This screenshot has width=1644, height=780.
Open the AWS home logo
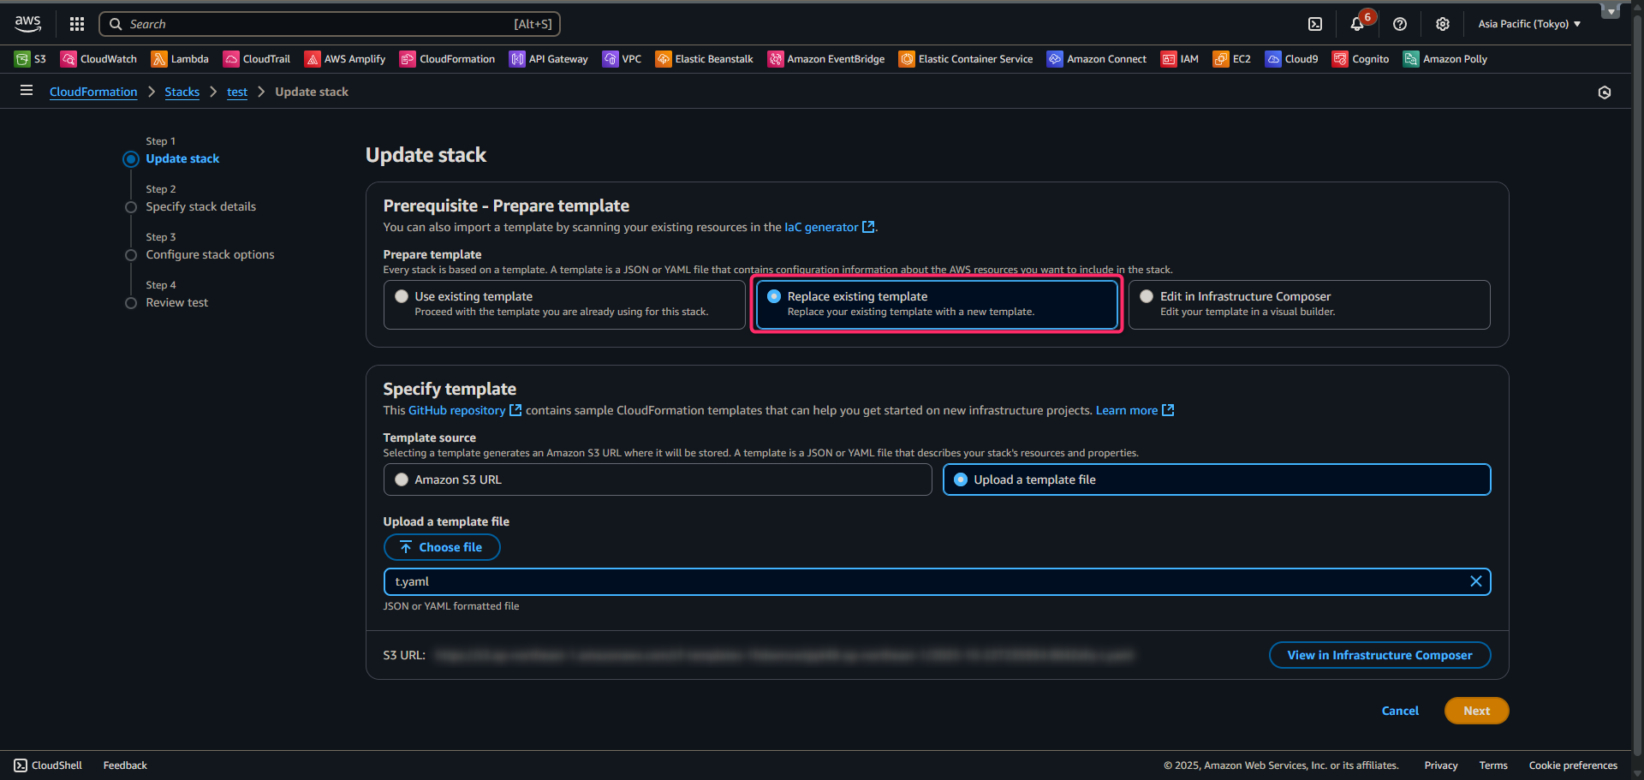click(x=27, y=24)
